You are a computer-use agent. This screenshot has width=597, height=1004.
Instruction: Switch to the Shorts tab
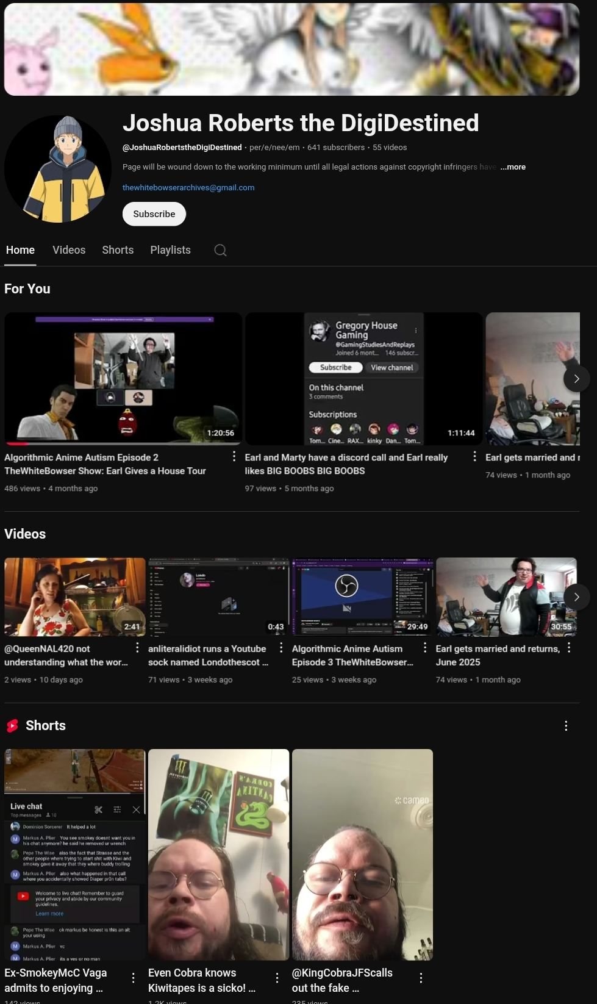[x=118, y=250]
